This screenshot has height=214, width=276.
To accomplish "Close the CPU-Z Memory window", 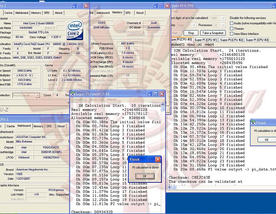I will [167, 6].
